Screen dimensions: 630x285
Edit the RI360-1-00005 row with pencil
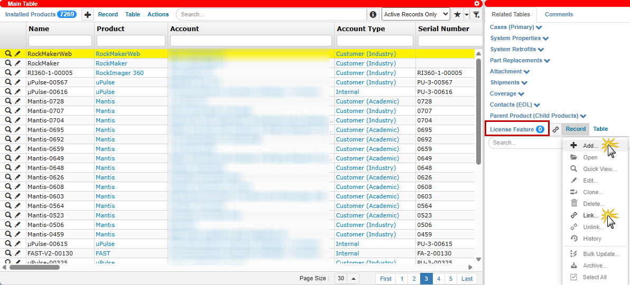[x=17, y=73]
